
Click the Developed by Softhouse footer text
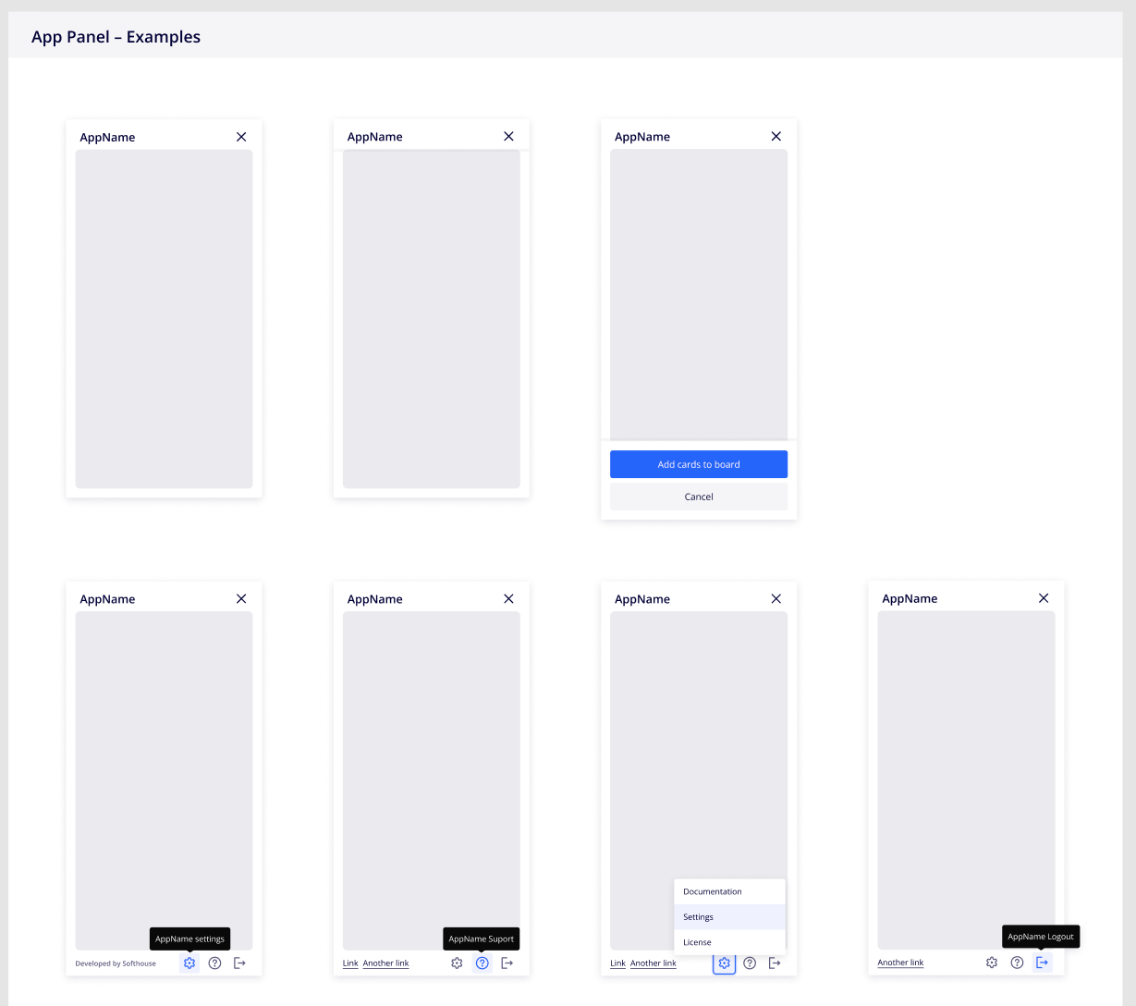116,963
